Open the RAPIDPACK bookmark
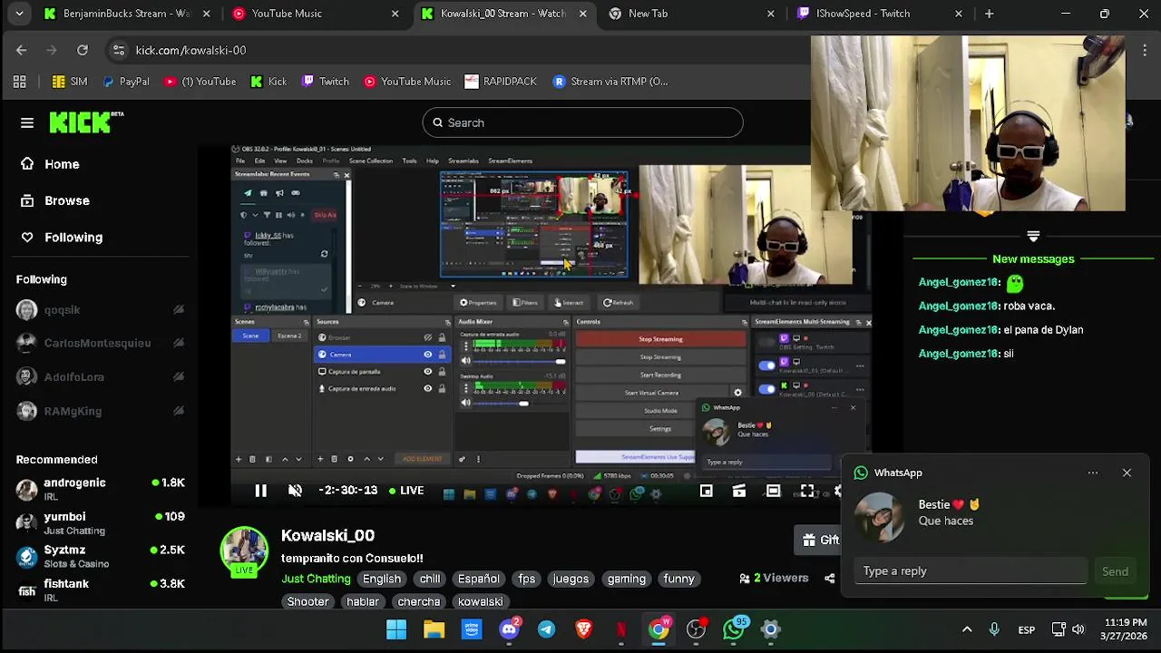 501,82
